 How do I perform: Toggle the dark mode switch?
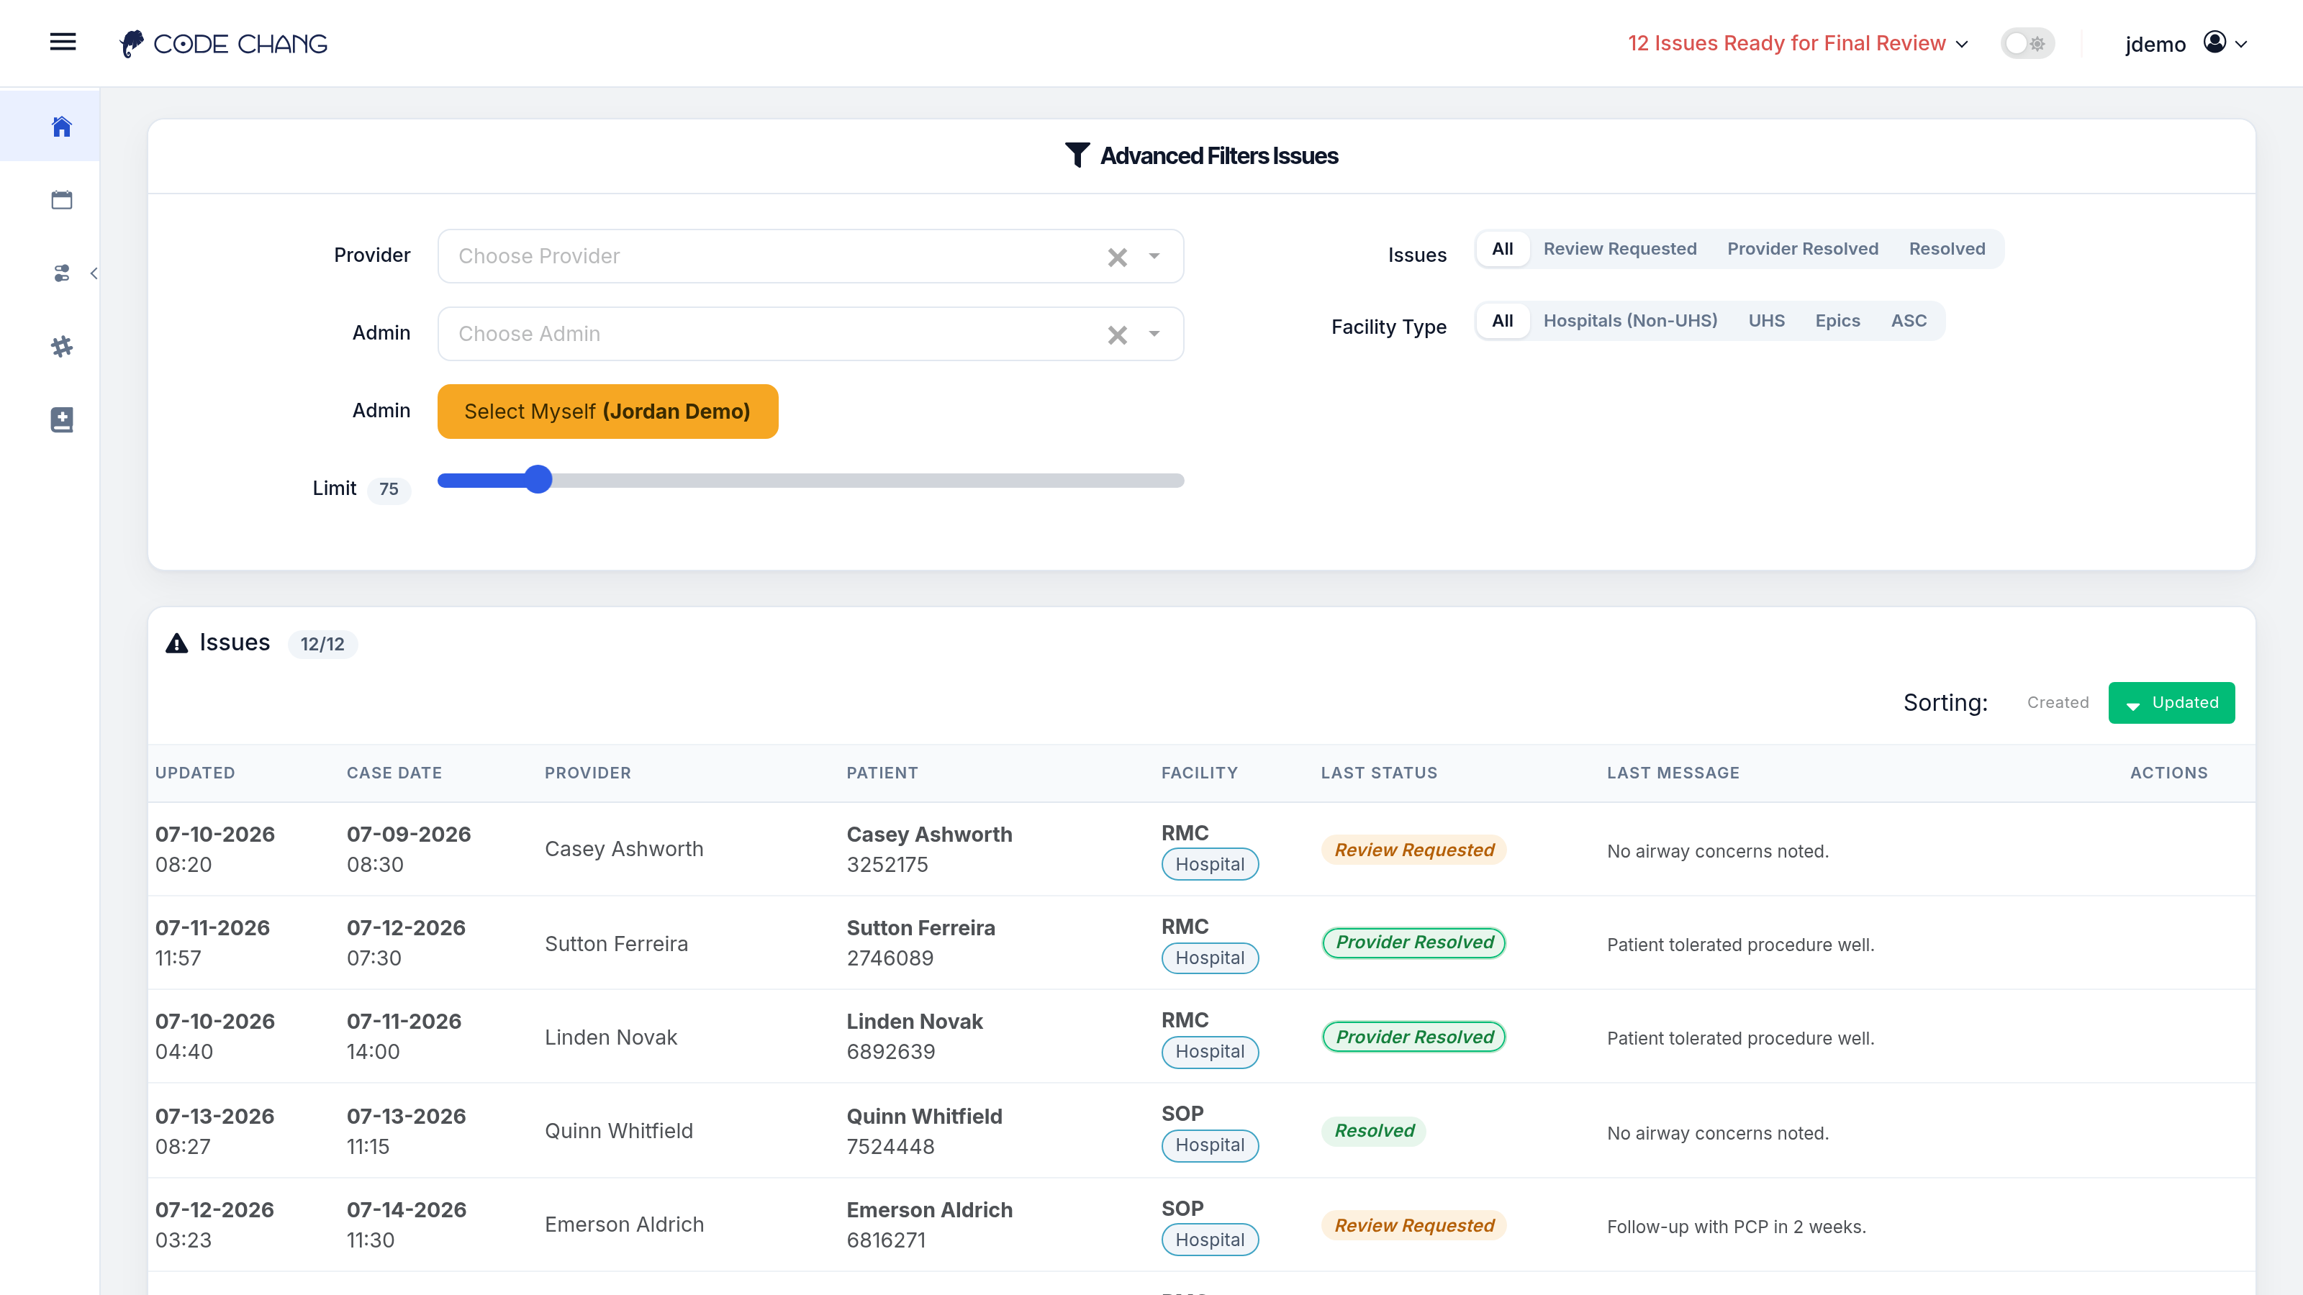pyautogui.click(x=2027, y=43)
